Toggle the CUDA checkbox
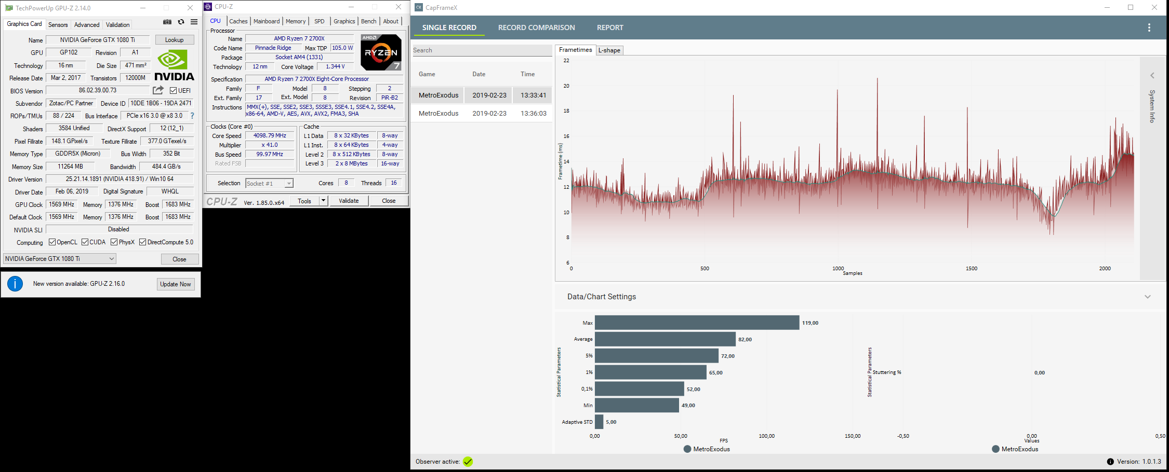The image size is (1169, 472). tap(85, 242)
